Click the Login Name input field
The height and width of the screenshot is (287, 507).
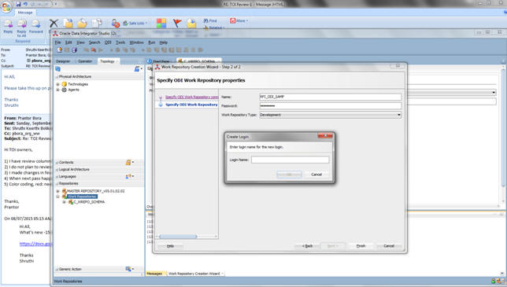coord(290,160)
